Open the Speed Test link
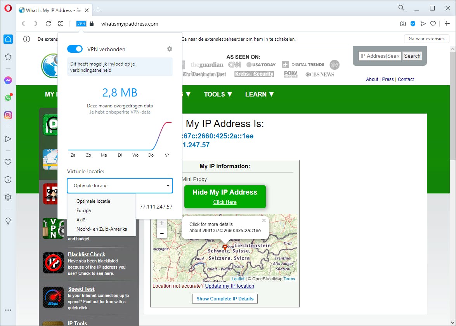 [81, 289]
